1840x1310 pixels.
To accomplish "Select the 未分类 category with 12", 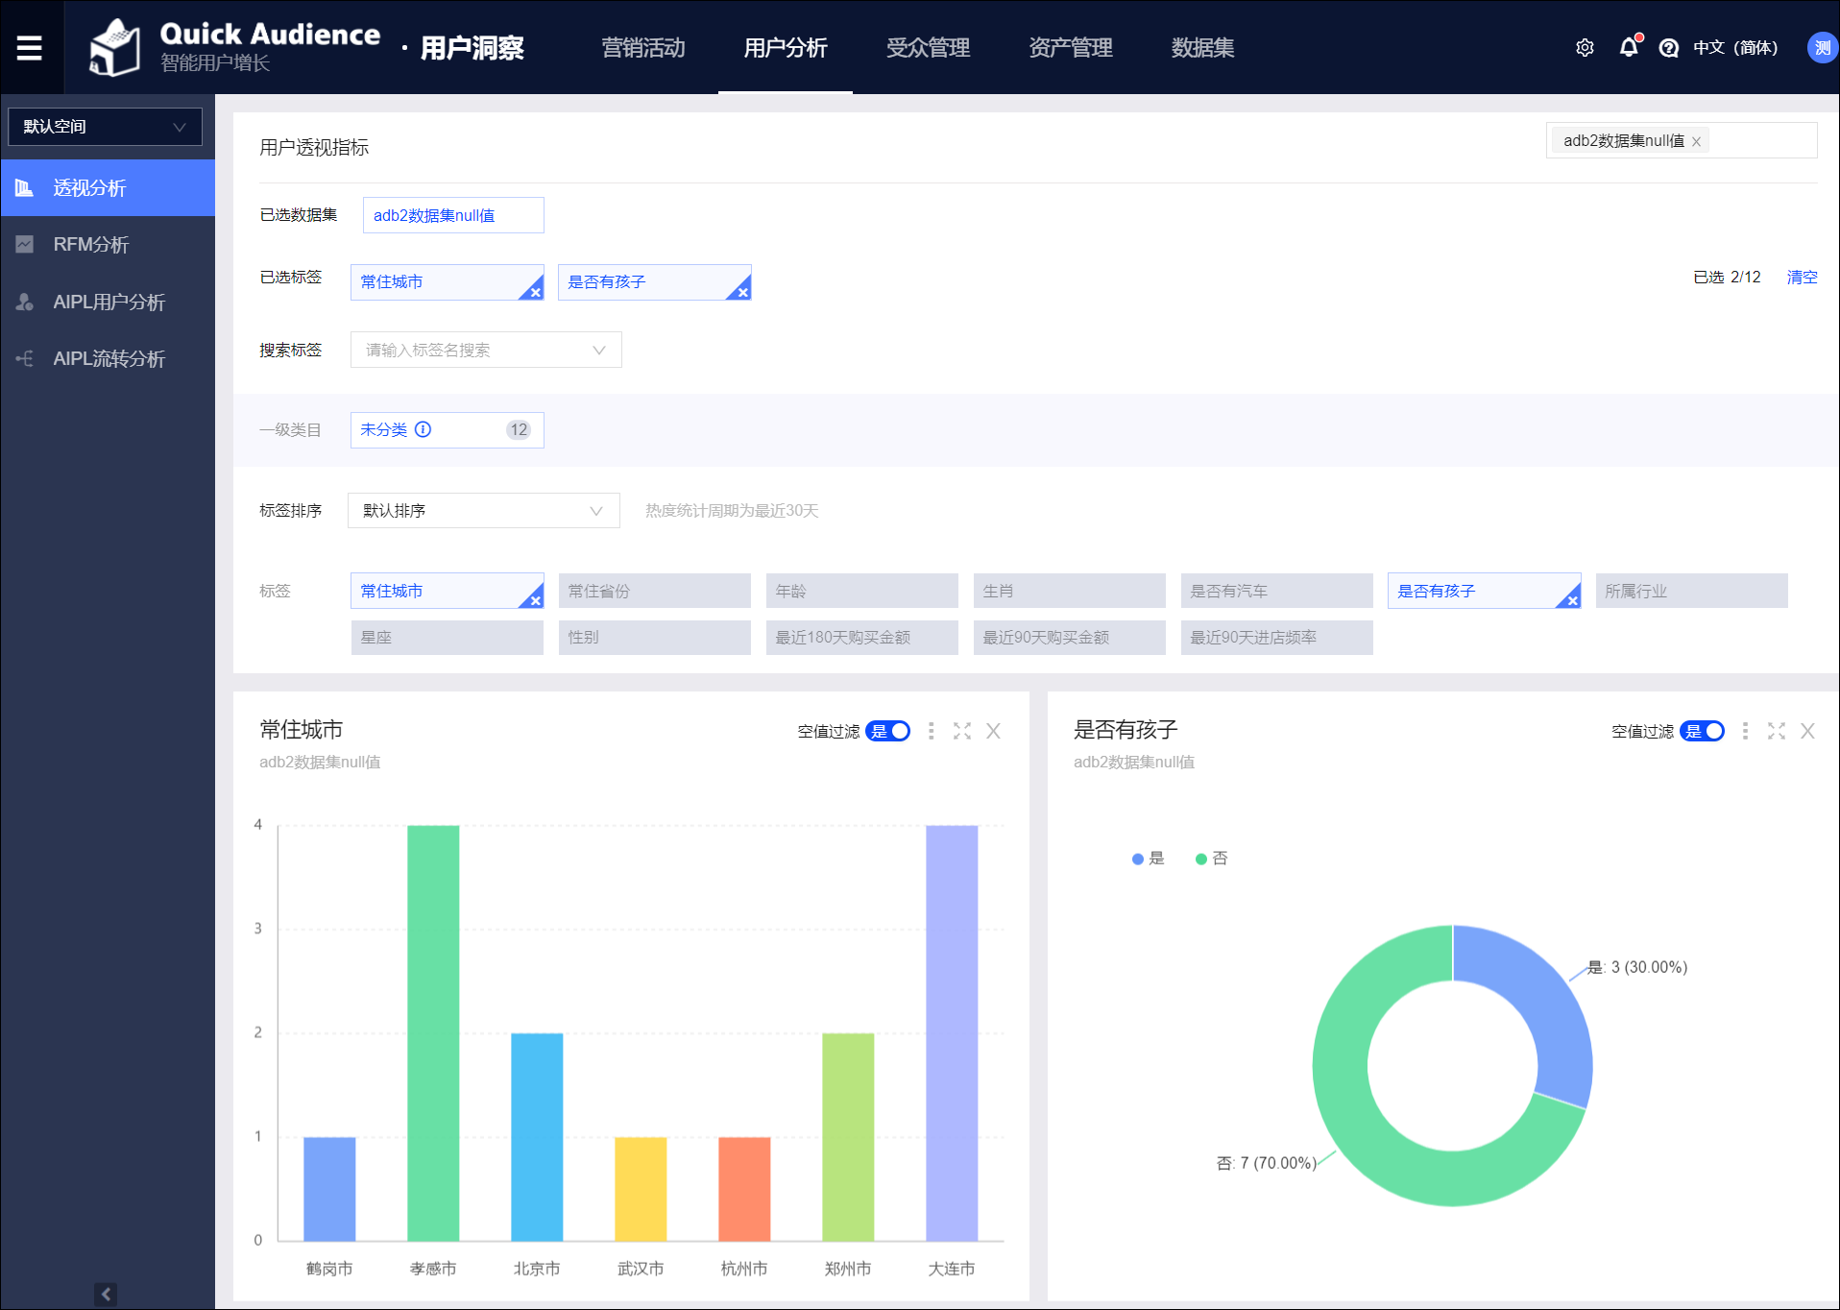I will click(x=448, y=429).
